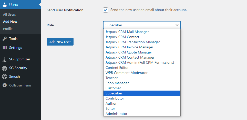This screenshot has width=247, height=120.
Task: Click 'Send the new user an email' label
Action: 149,10
